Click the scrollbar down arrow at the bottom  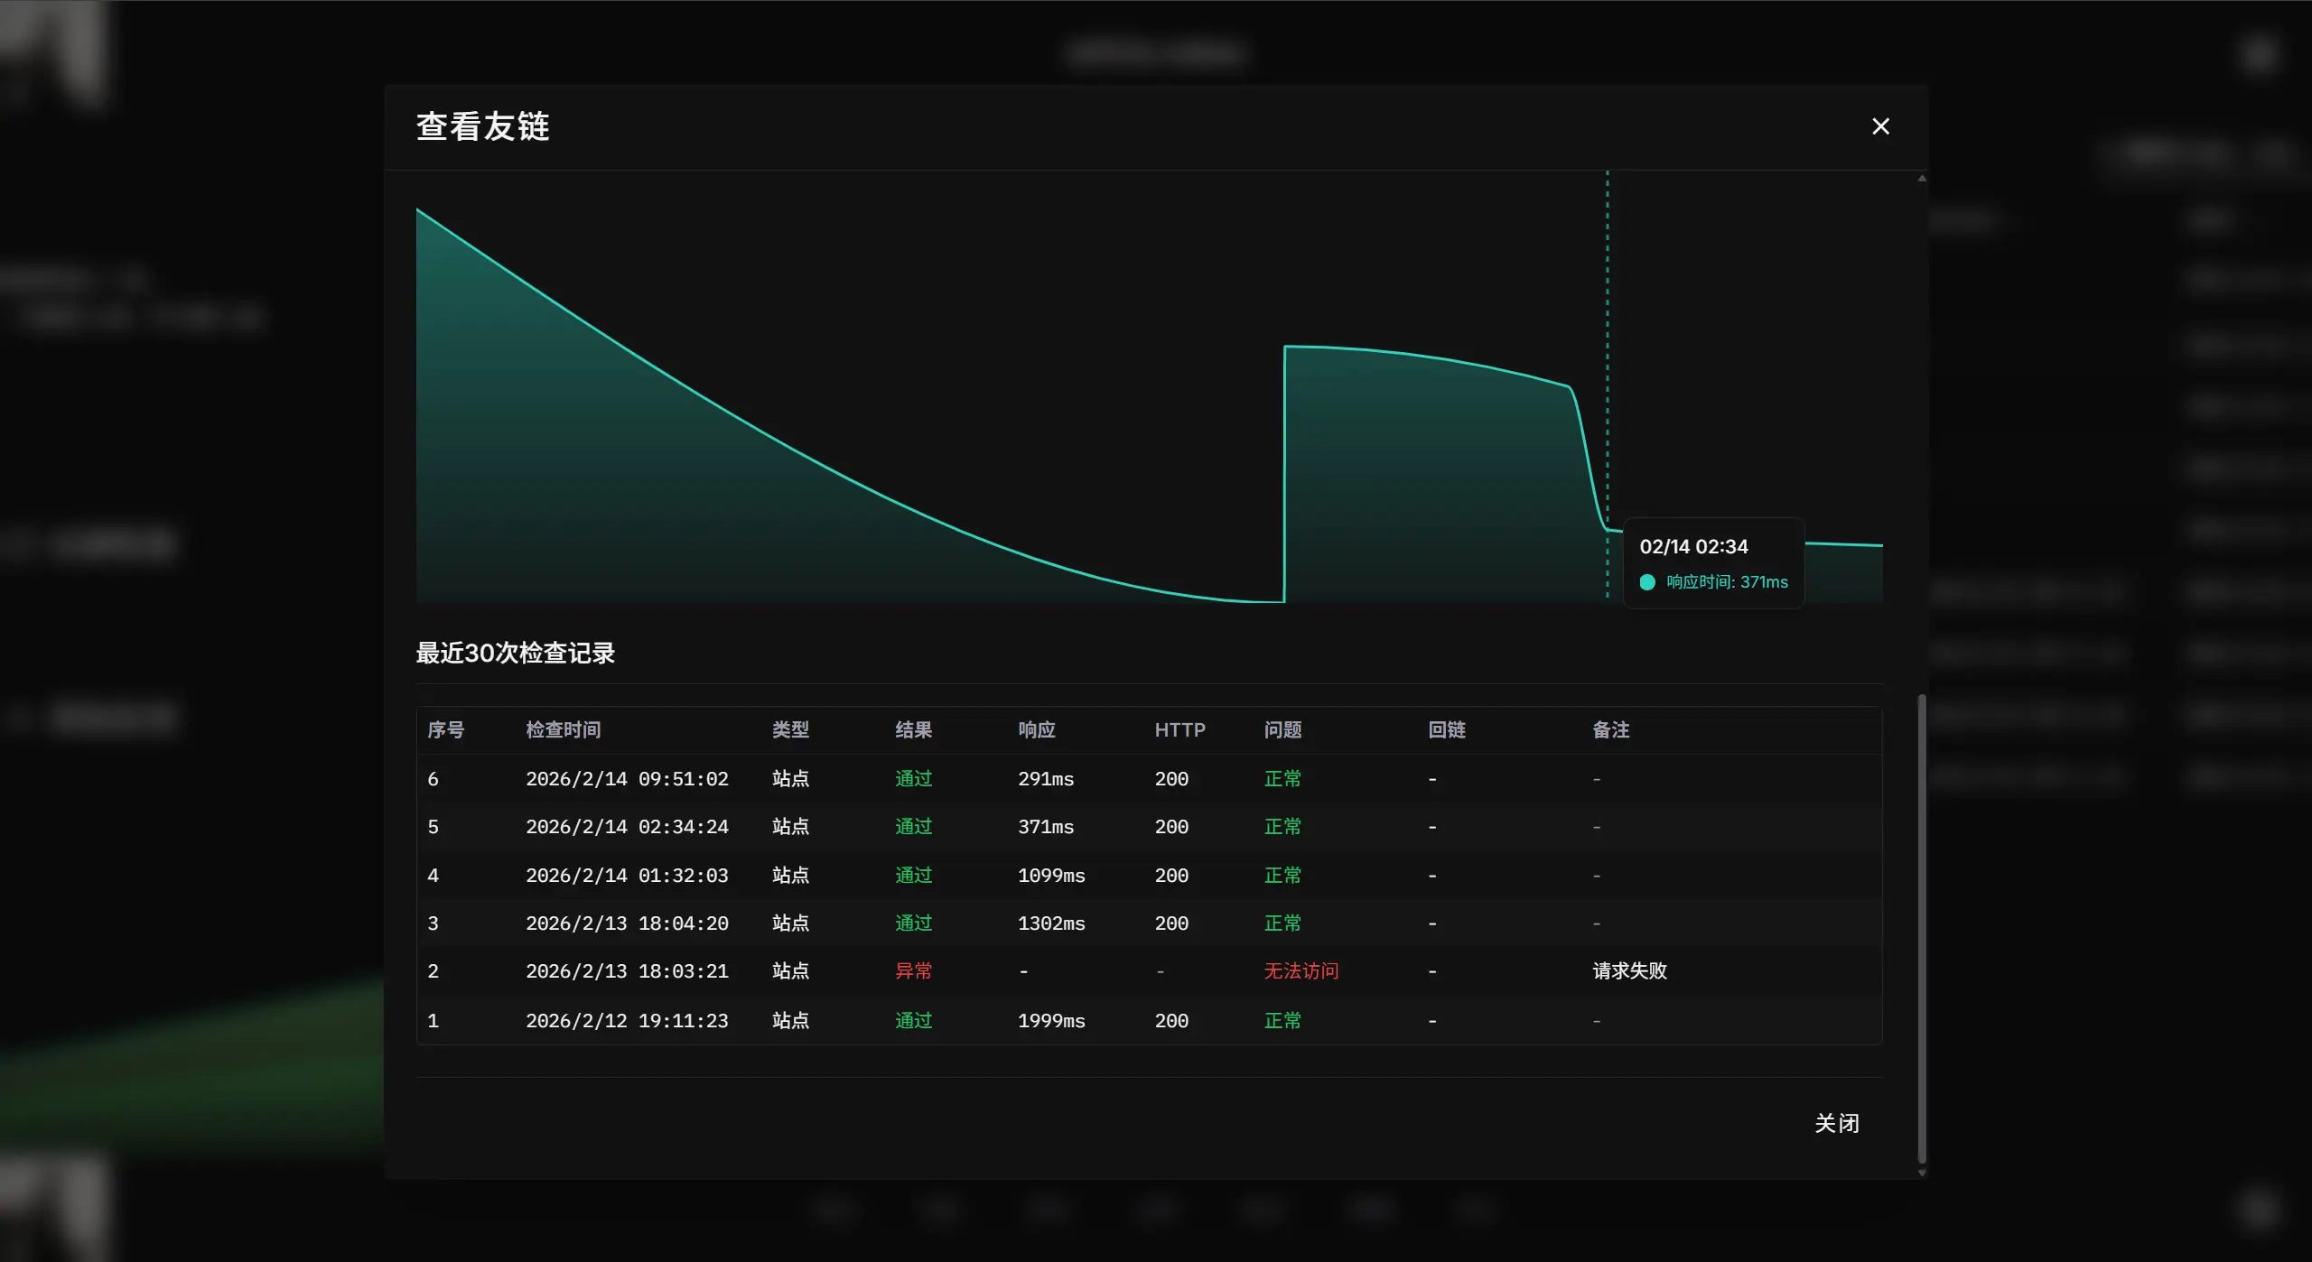pyautogui.click(x=1922, y=1172)
